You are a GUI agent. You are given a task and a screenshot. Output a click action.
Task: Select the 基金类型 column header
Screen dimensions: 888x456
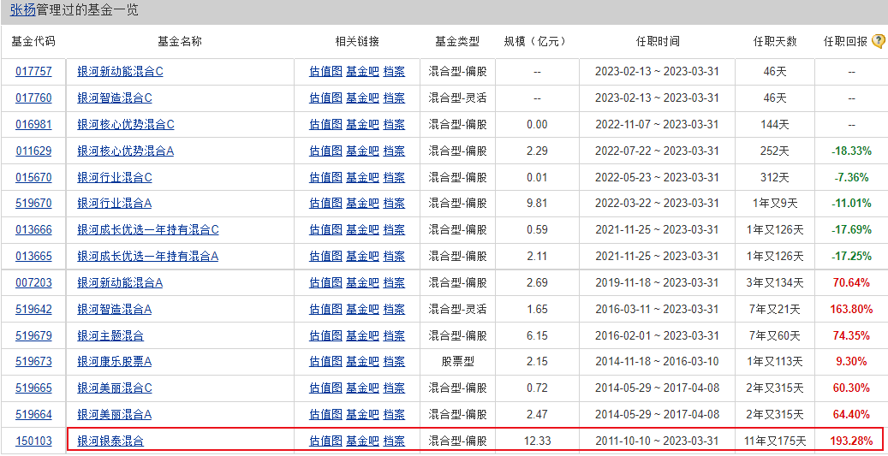pos(457,41)
